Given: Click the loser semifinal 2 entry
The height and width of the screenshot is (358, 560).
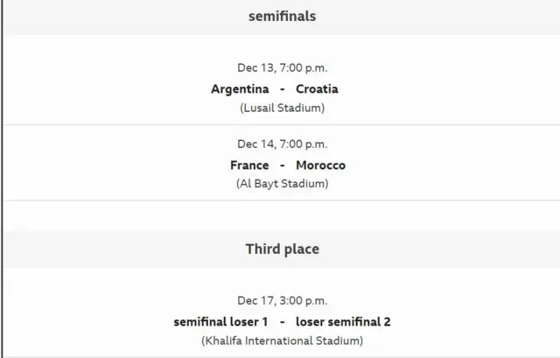Looking at the screenshot, I should (x=343, y=321).
